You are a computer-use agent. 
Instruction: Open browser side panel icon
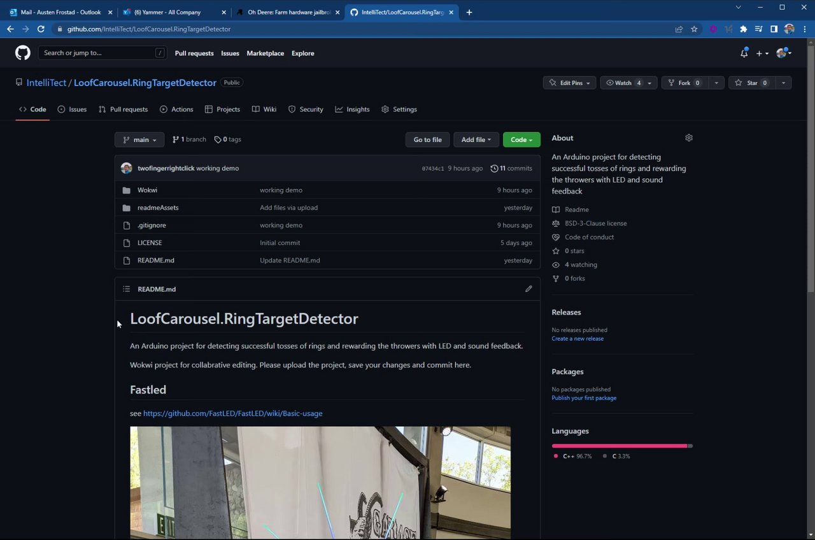[774, 29]
